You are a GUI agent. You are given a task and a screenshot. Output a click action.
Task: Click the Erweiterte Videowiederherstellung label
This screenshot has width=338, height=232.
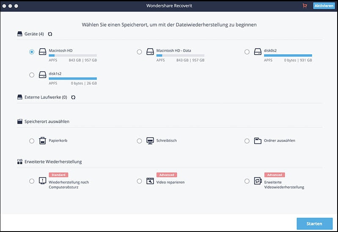[284, 185]
